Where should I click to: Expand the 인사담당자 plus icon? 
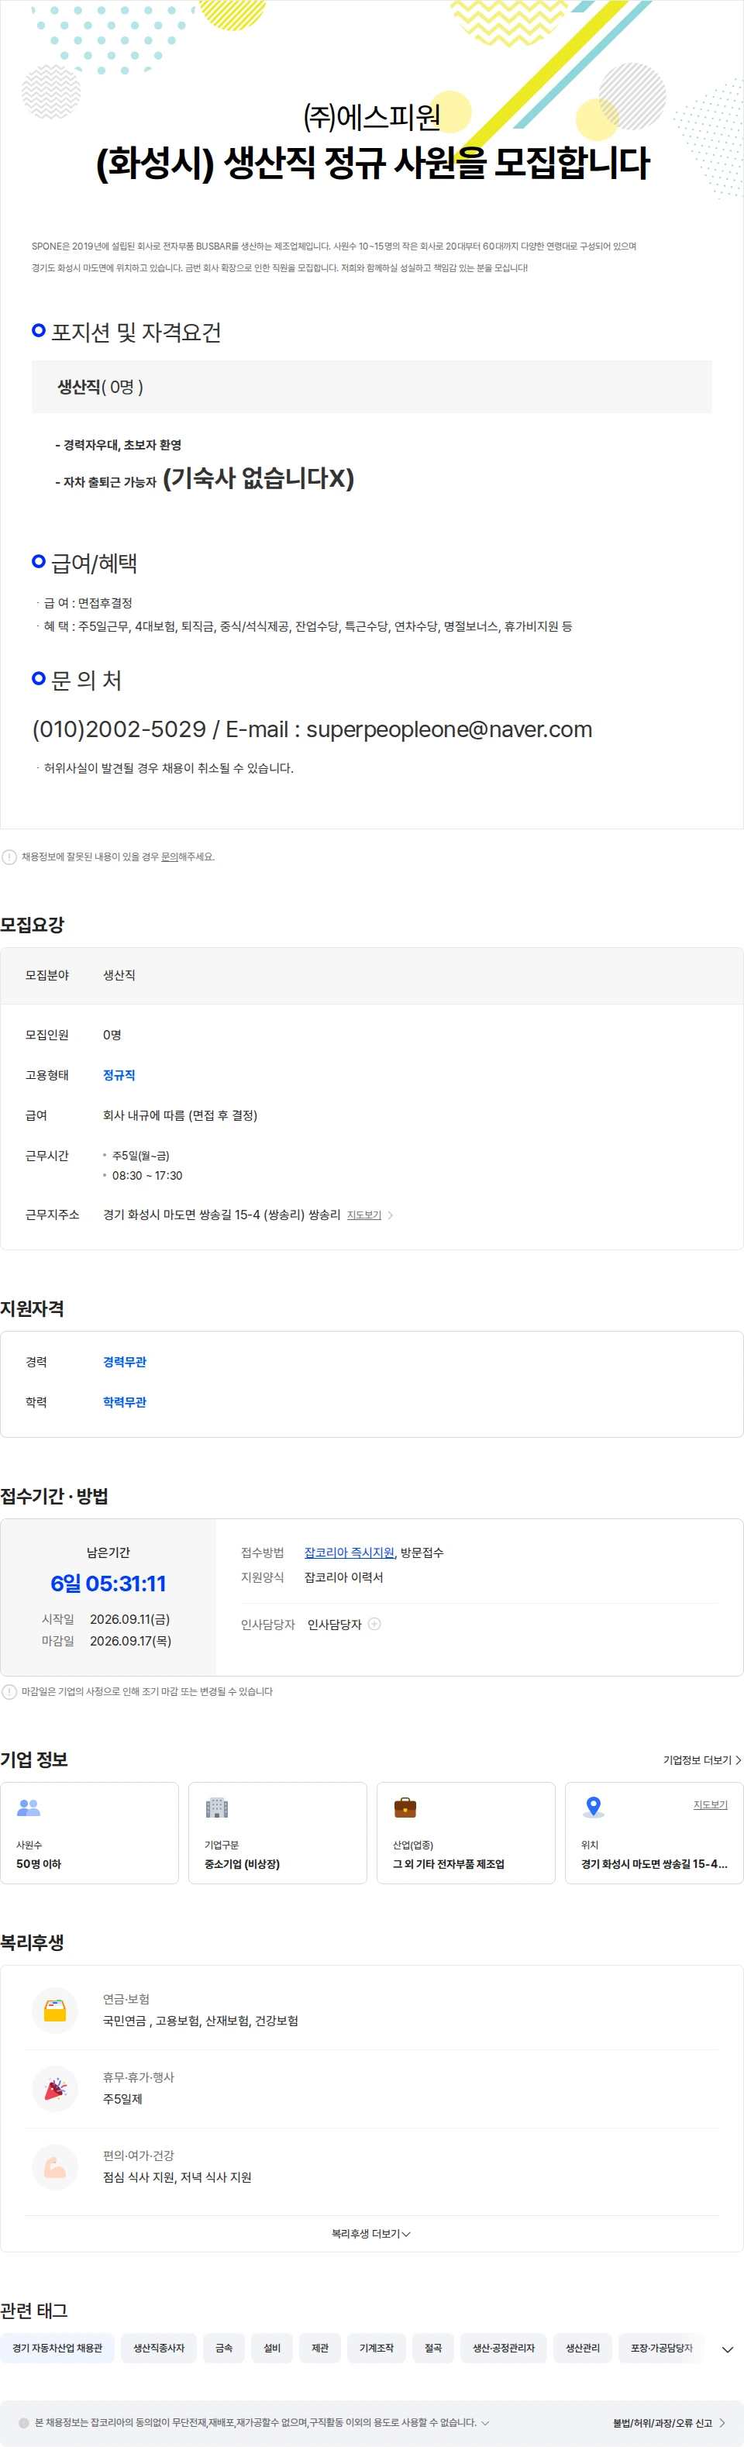pyautogui.click(x=374, y=1623)
